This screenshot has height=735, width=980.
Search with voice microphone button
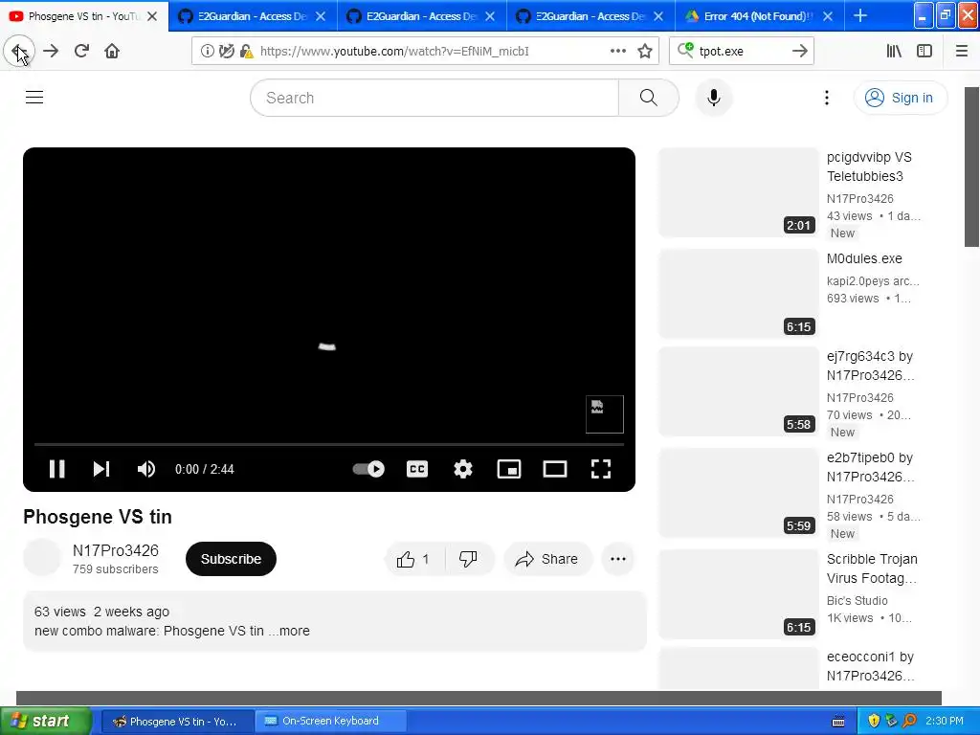pyautogui.click(x=714, y=98)
